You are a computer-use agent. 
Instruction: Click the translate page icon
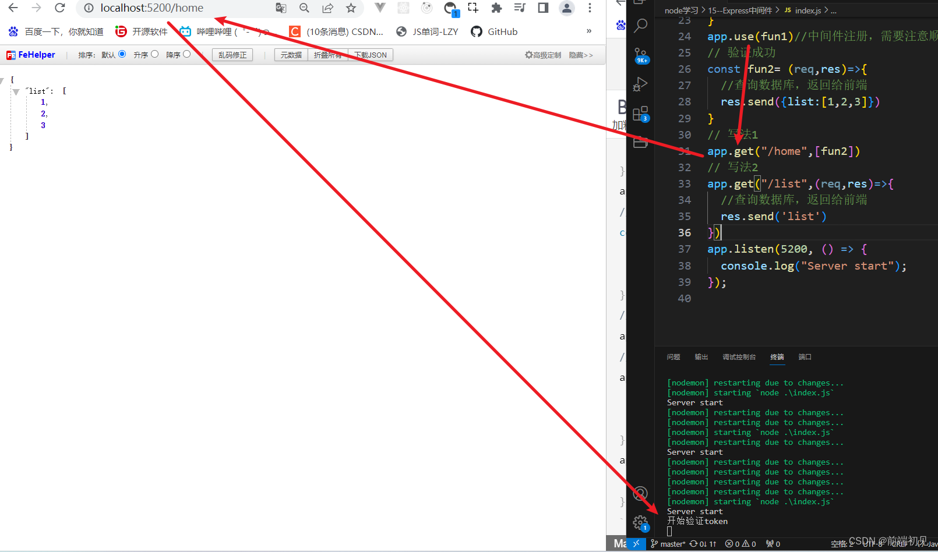pos(281,8)
